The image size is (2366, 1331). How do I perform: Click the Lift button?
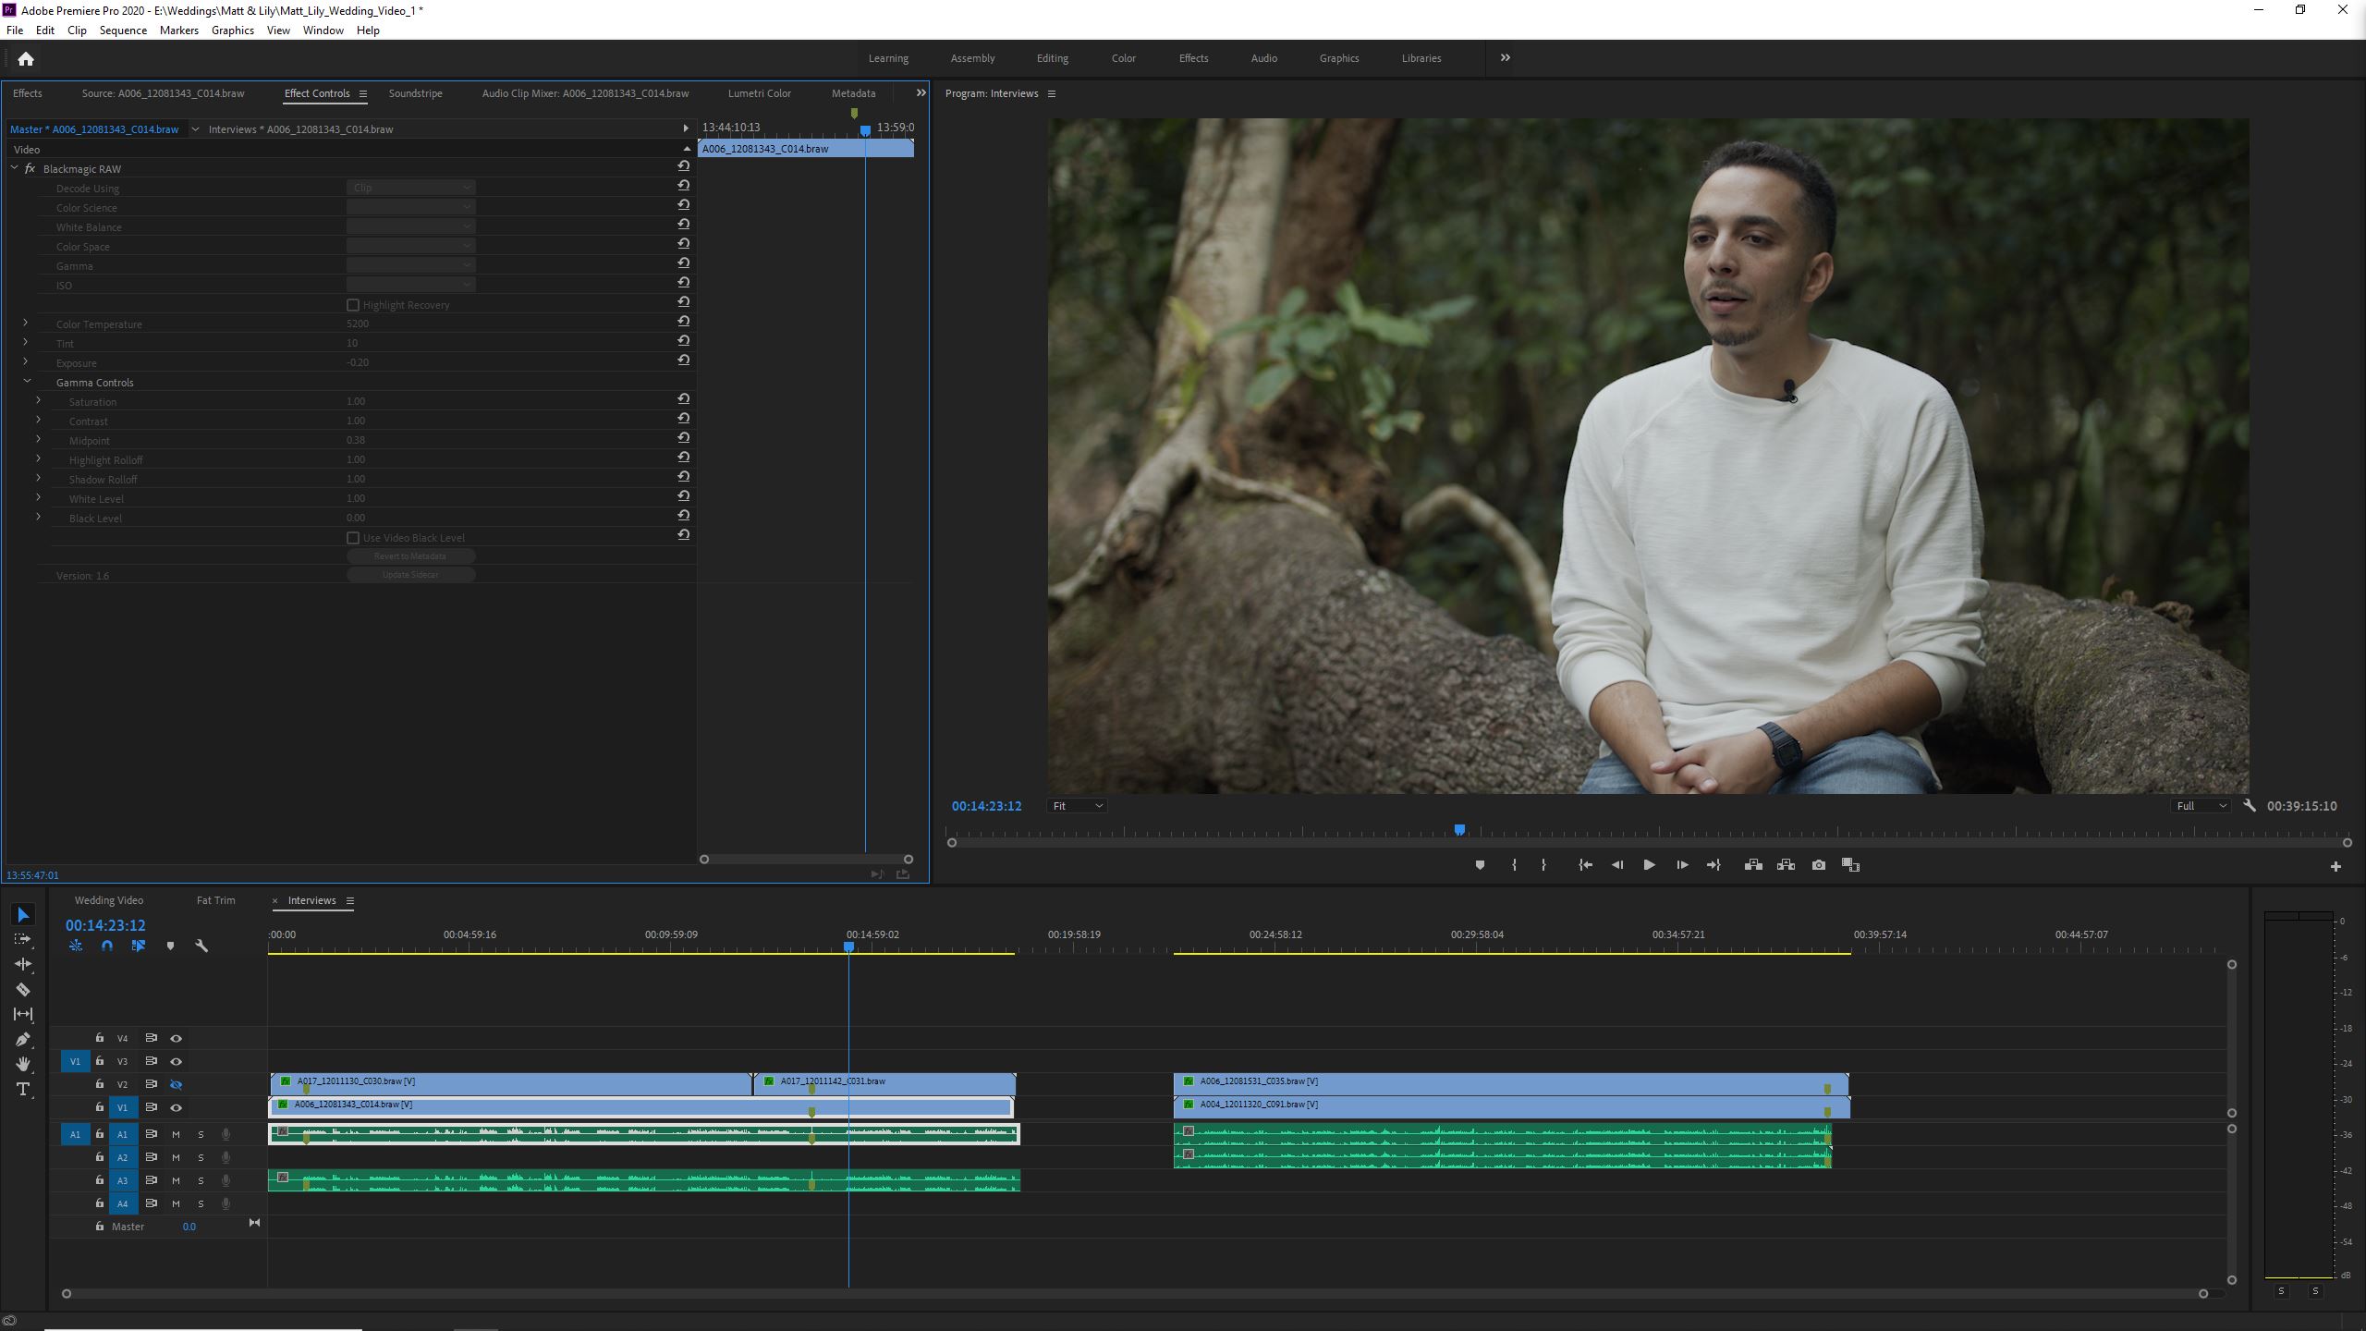(1753, 865)
